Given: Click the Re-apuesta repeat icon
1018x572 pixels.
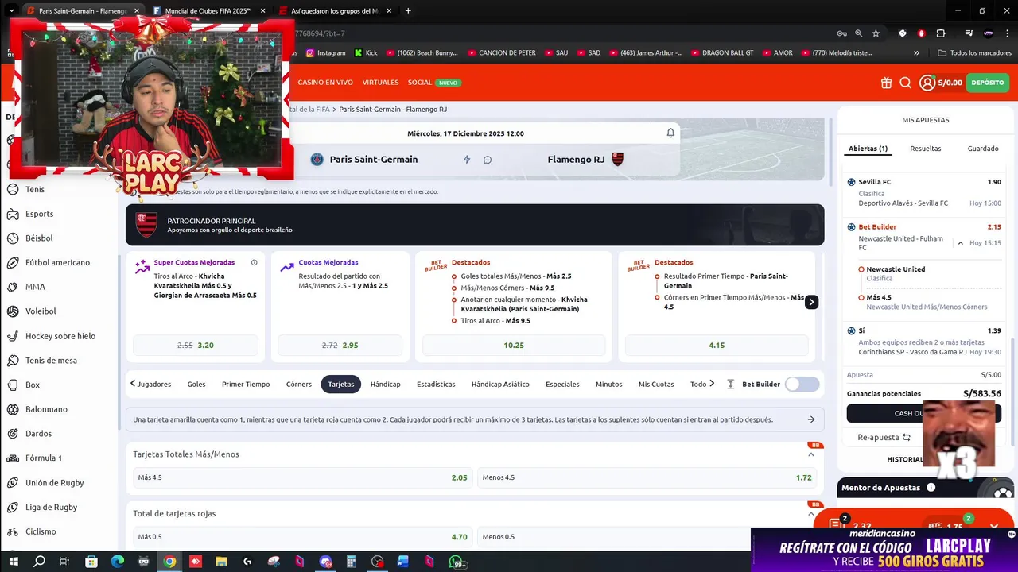Looking at the screenshot, I should pos(906,437).
